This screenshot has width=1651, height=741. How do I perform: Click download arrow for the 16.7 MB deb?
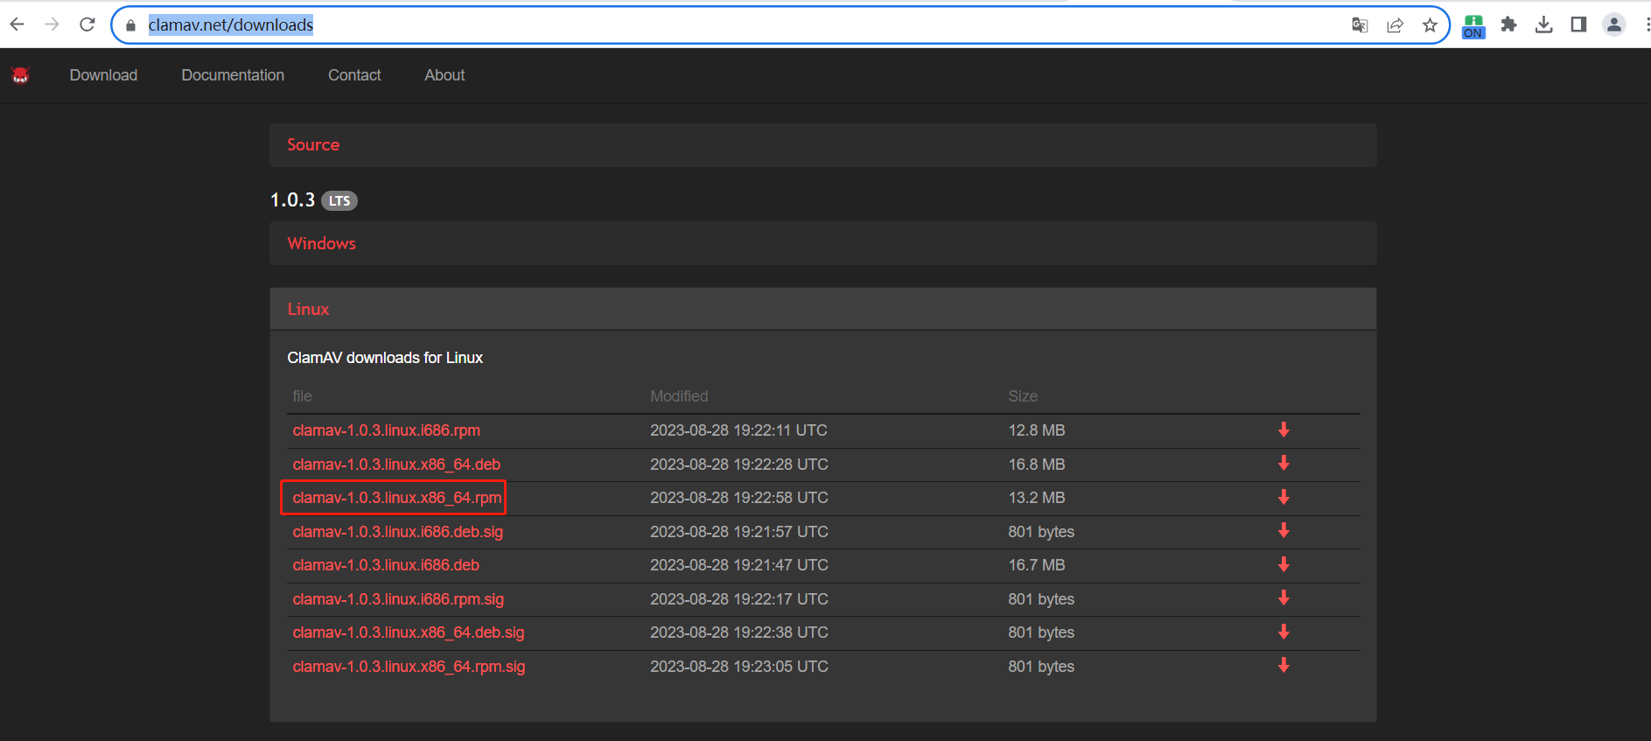[1284, 564]
